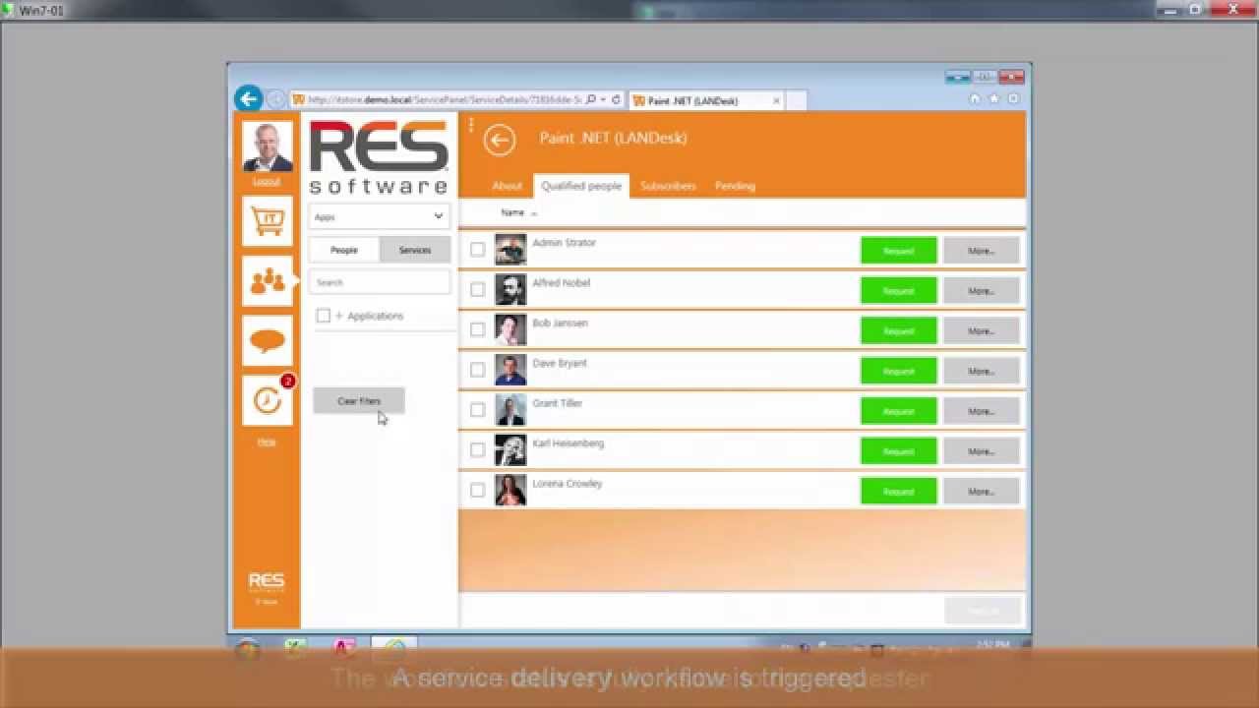Click the circular back arrow beside Paint .NET title

coord(500,140)
